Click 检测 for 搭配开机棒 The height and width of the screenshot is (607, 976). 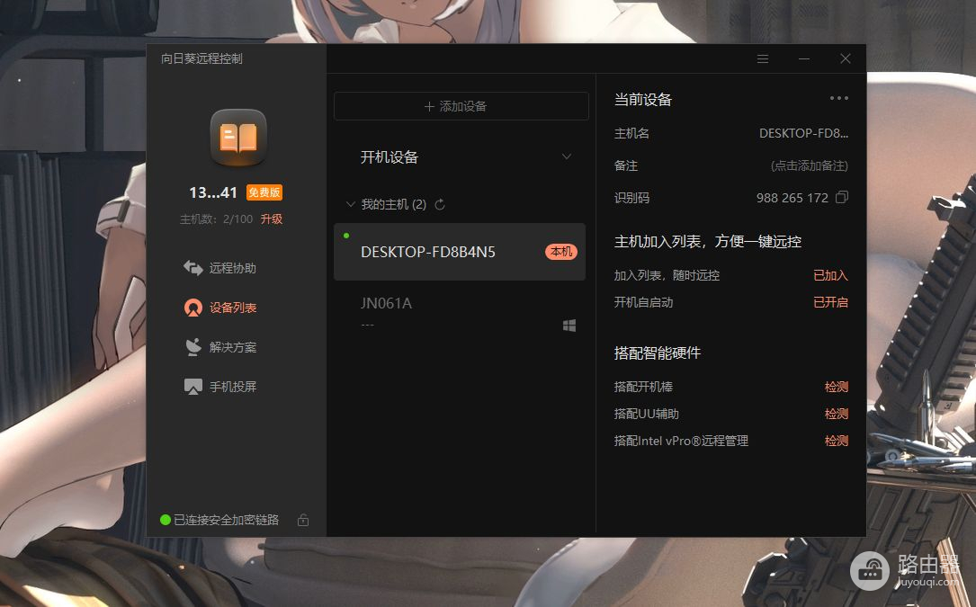(836, 387)
